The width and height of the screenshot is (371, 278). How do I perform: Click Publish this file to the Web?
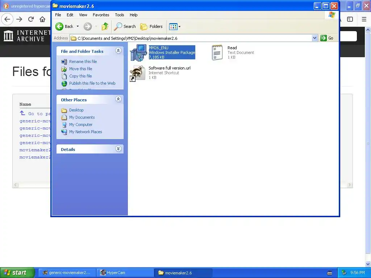(92, 83)
